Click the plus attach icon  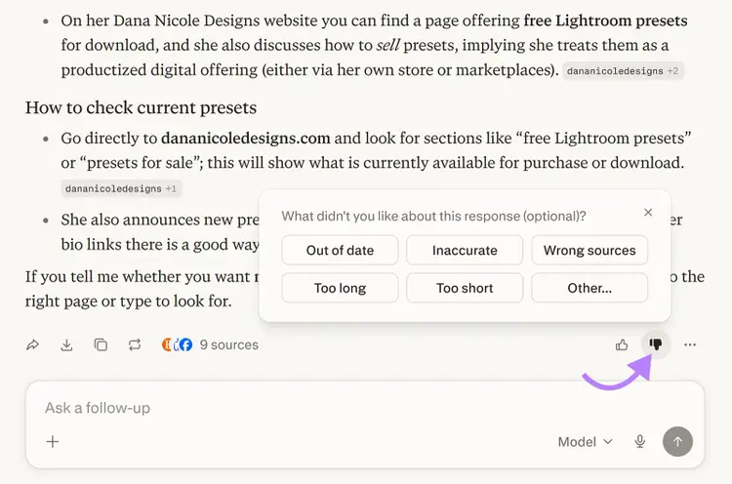tap(53, 441)
